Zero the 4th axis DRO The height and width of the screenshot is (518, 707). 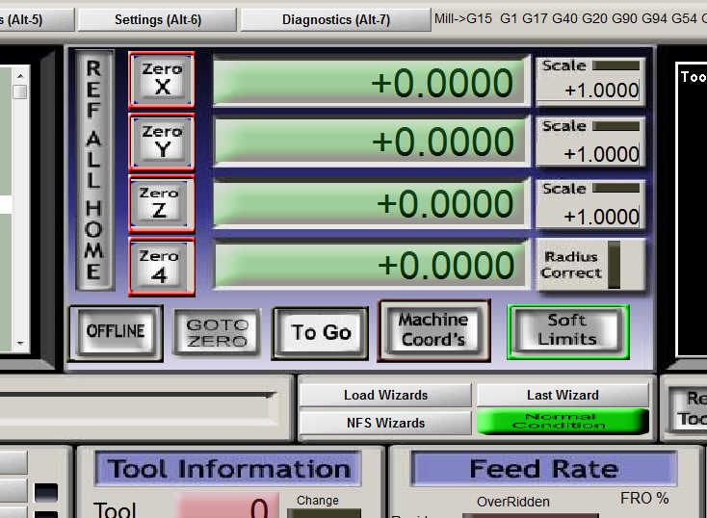162,267
